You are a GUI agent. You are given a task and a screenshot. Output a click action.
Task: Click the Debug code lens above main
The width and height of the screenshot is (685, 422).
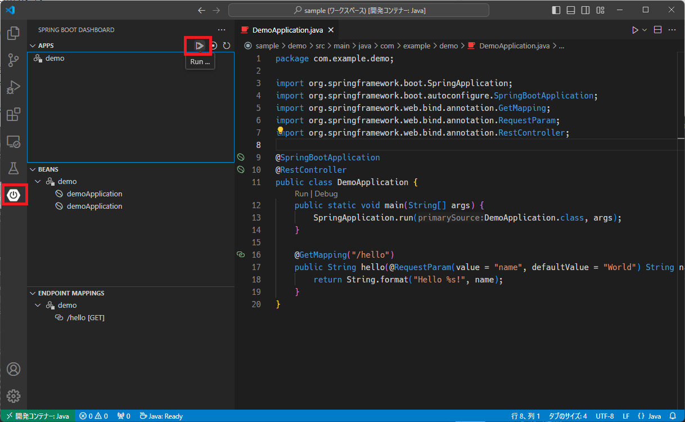326,194
